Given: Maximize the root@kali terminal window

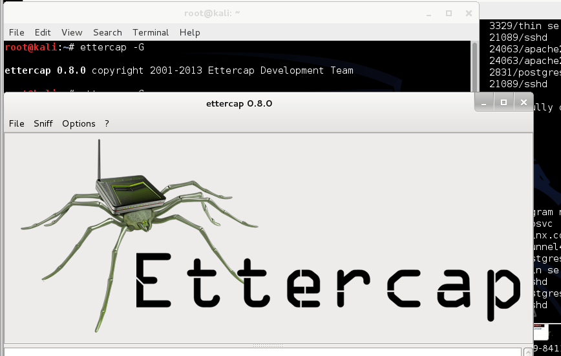Looking at the screenshot, I should pos(449,14).
